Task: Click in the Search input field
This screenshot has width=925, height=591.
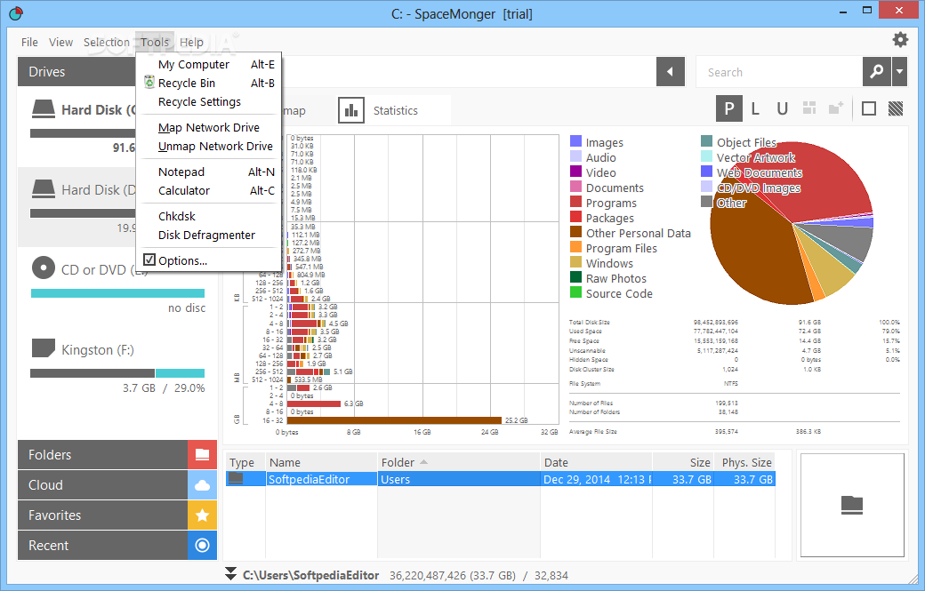Action: click(779, 72)
